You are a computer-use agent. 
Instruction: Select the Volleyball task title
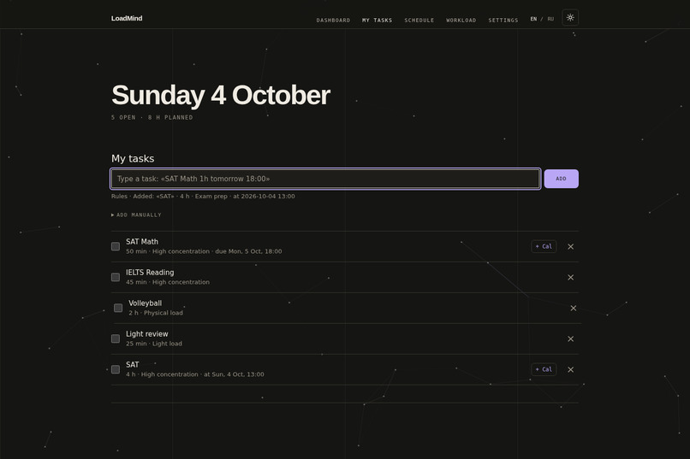(145, 303)
